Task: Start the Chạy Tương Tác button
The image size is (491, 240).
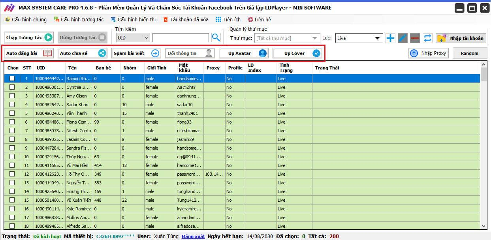Action: [x=29, y=37]
